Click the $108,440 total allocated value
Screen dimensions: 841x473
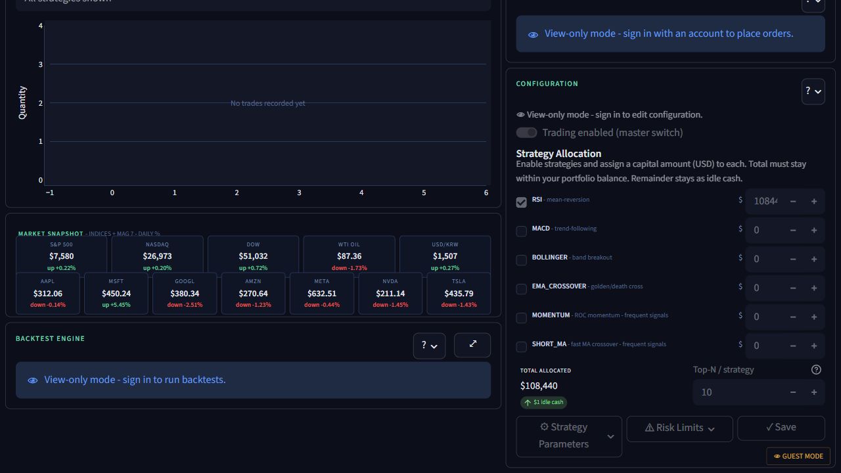click(539, 386)
